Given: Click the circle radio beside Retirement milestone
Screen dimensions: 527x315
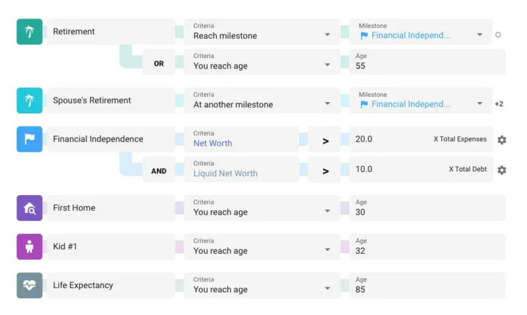Looking at the screenshot, I should (x=498, y=34).
